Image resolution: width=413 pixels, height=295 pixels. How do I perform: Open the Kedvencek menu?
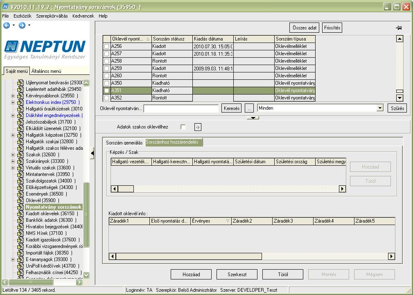coord(83,16)
